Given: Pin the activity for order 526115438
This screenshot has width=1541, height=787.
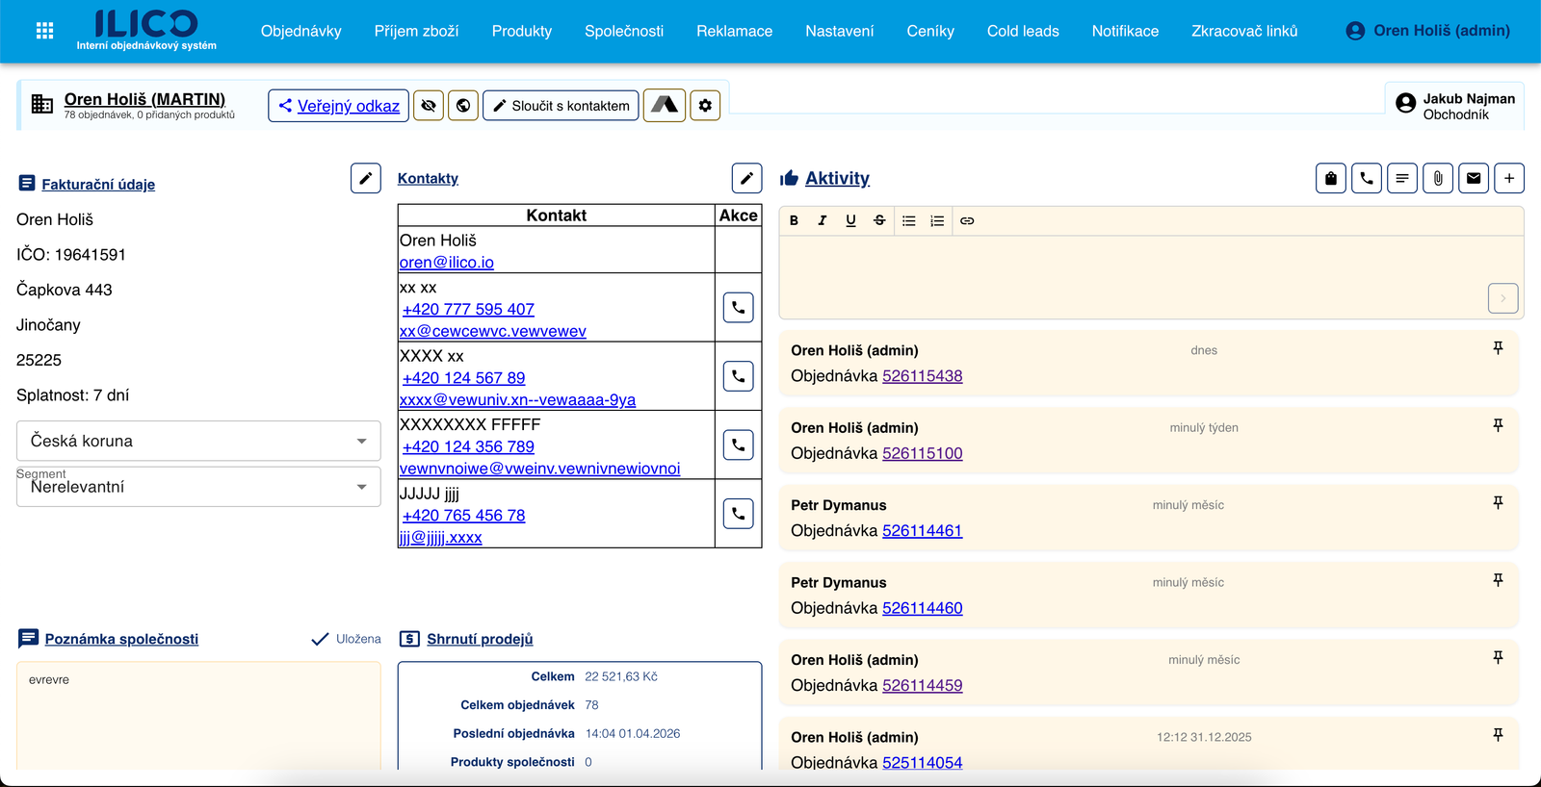Looking at the screenshot, I should (x=1498, y=348).
